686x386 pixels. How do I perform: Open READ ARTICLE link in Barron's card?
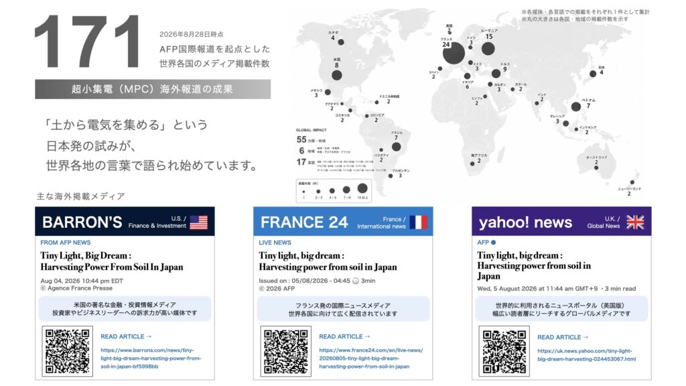point(126,336)
